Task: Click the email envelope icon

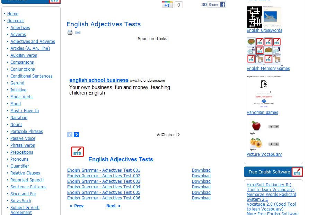Action: click(78, 32)
